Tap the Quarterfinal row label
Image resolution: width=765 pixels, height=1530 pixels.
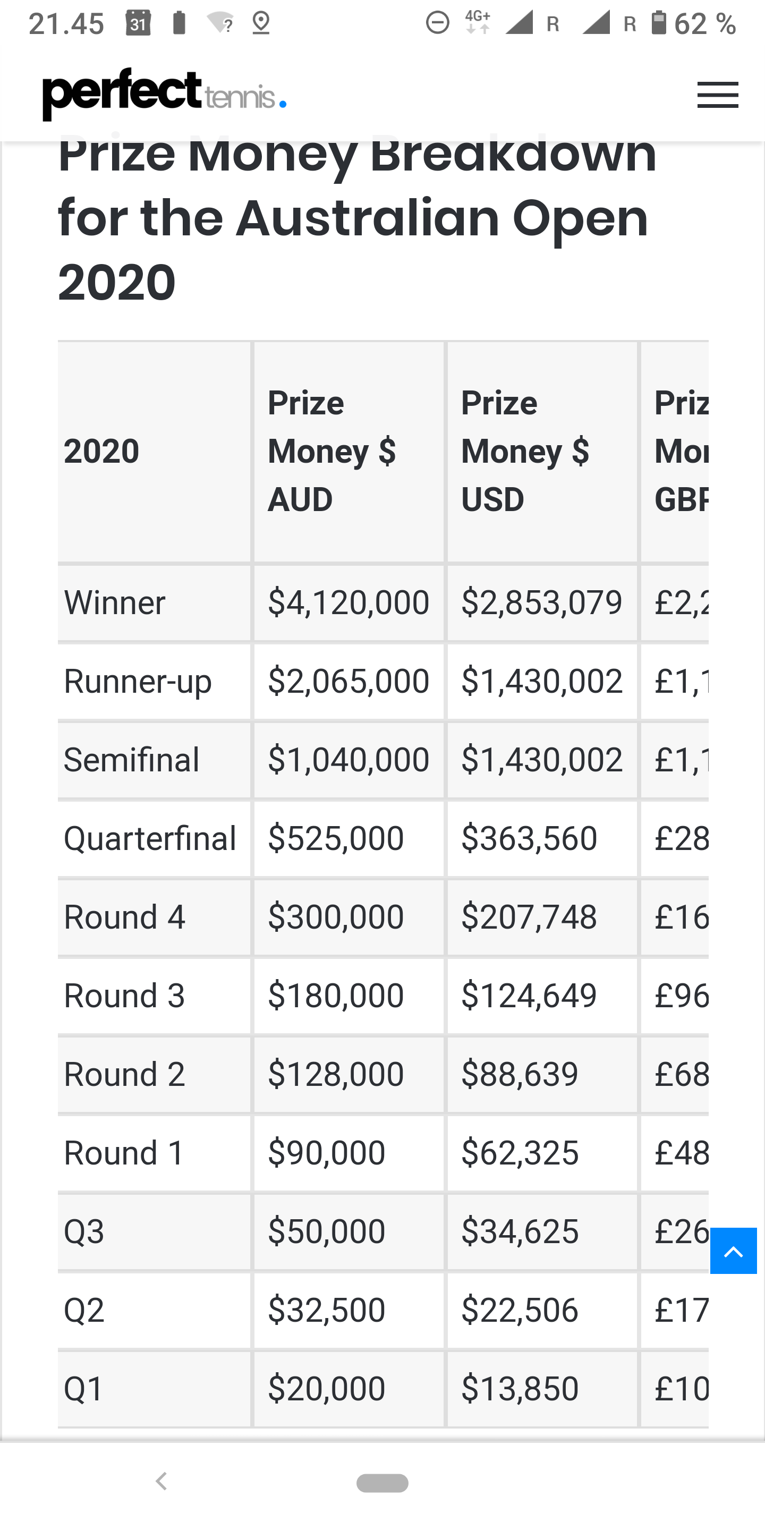[x=150, y=839]
